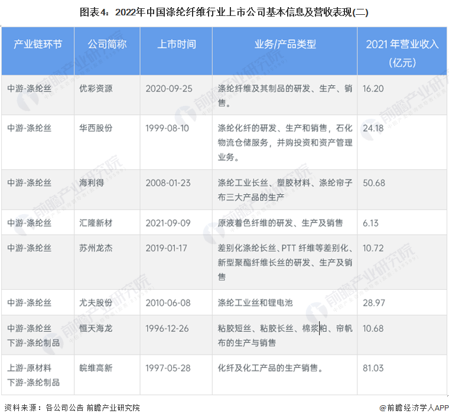This screenshot has height=420, width=449.
Task: Select the '上市时间' column header
Action: tap(177, 44)
